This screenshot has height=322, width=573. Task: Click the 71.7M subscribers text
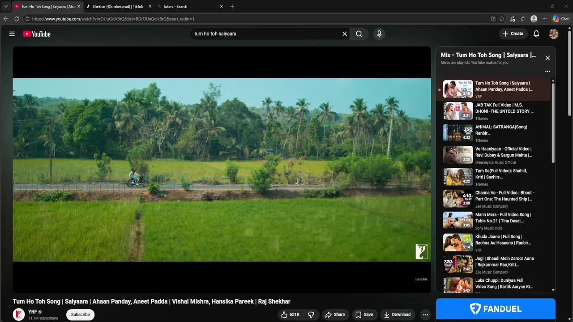coord(43,318)
